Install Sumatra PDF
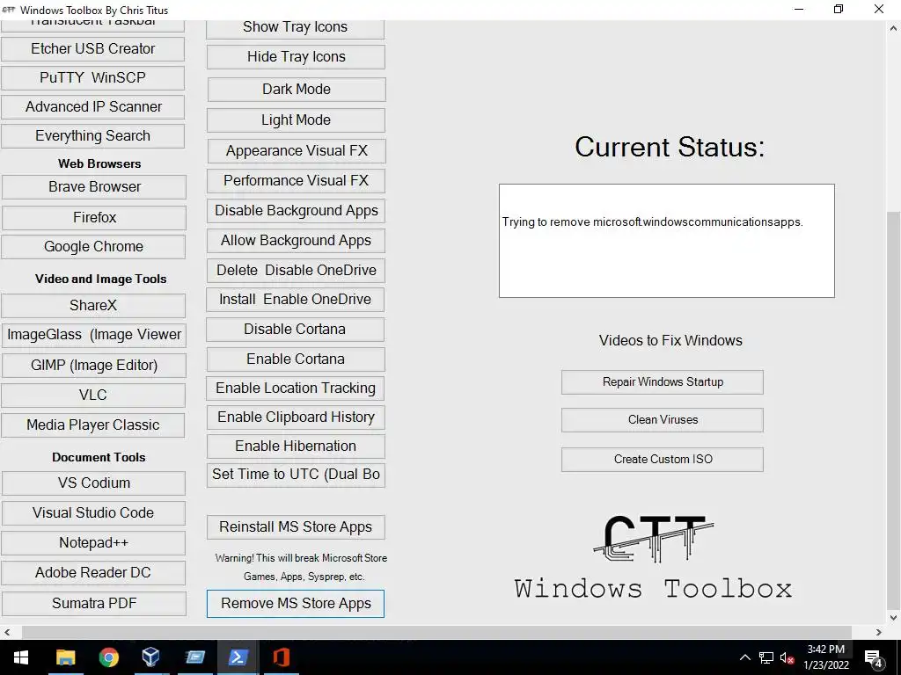 94,604
